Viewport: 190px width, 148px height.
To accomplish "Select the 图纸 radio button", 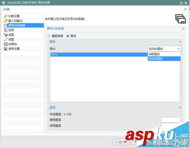I will tap(68, 36).
